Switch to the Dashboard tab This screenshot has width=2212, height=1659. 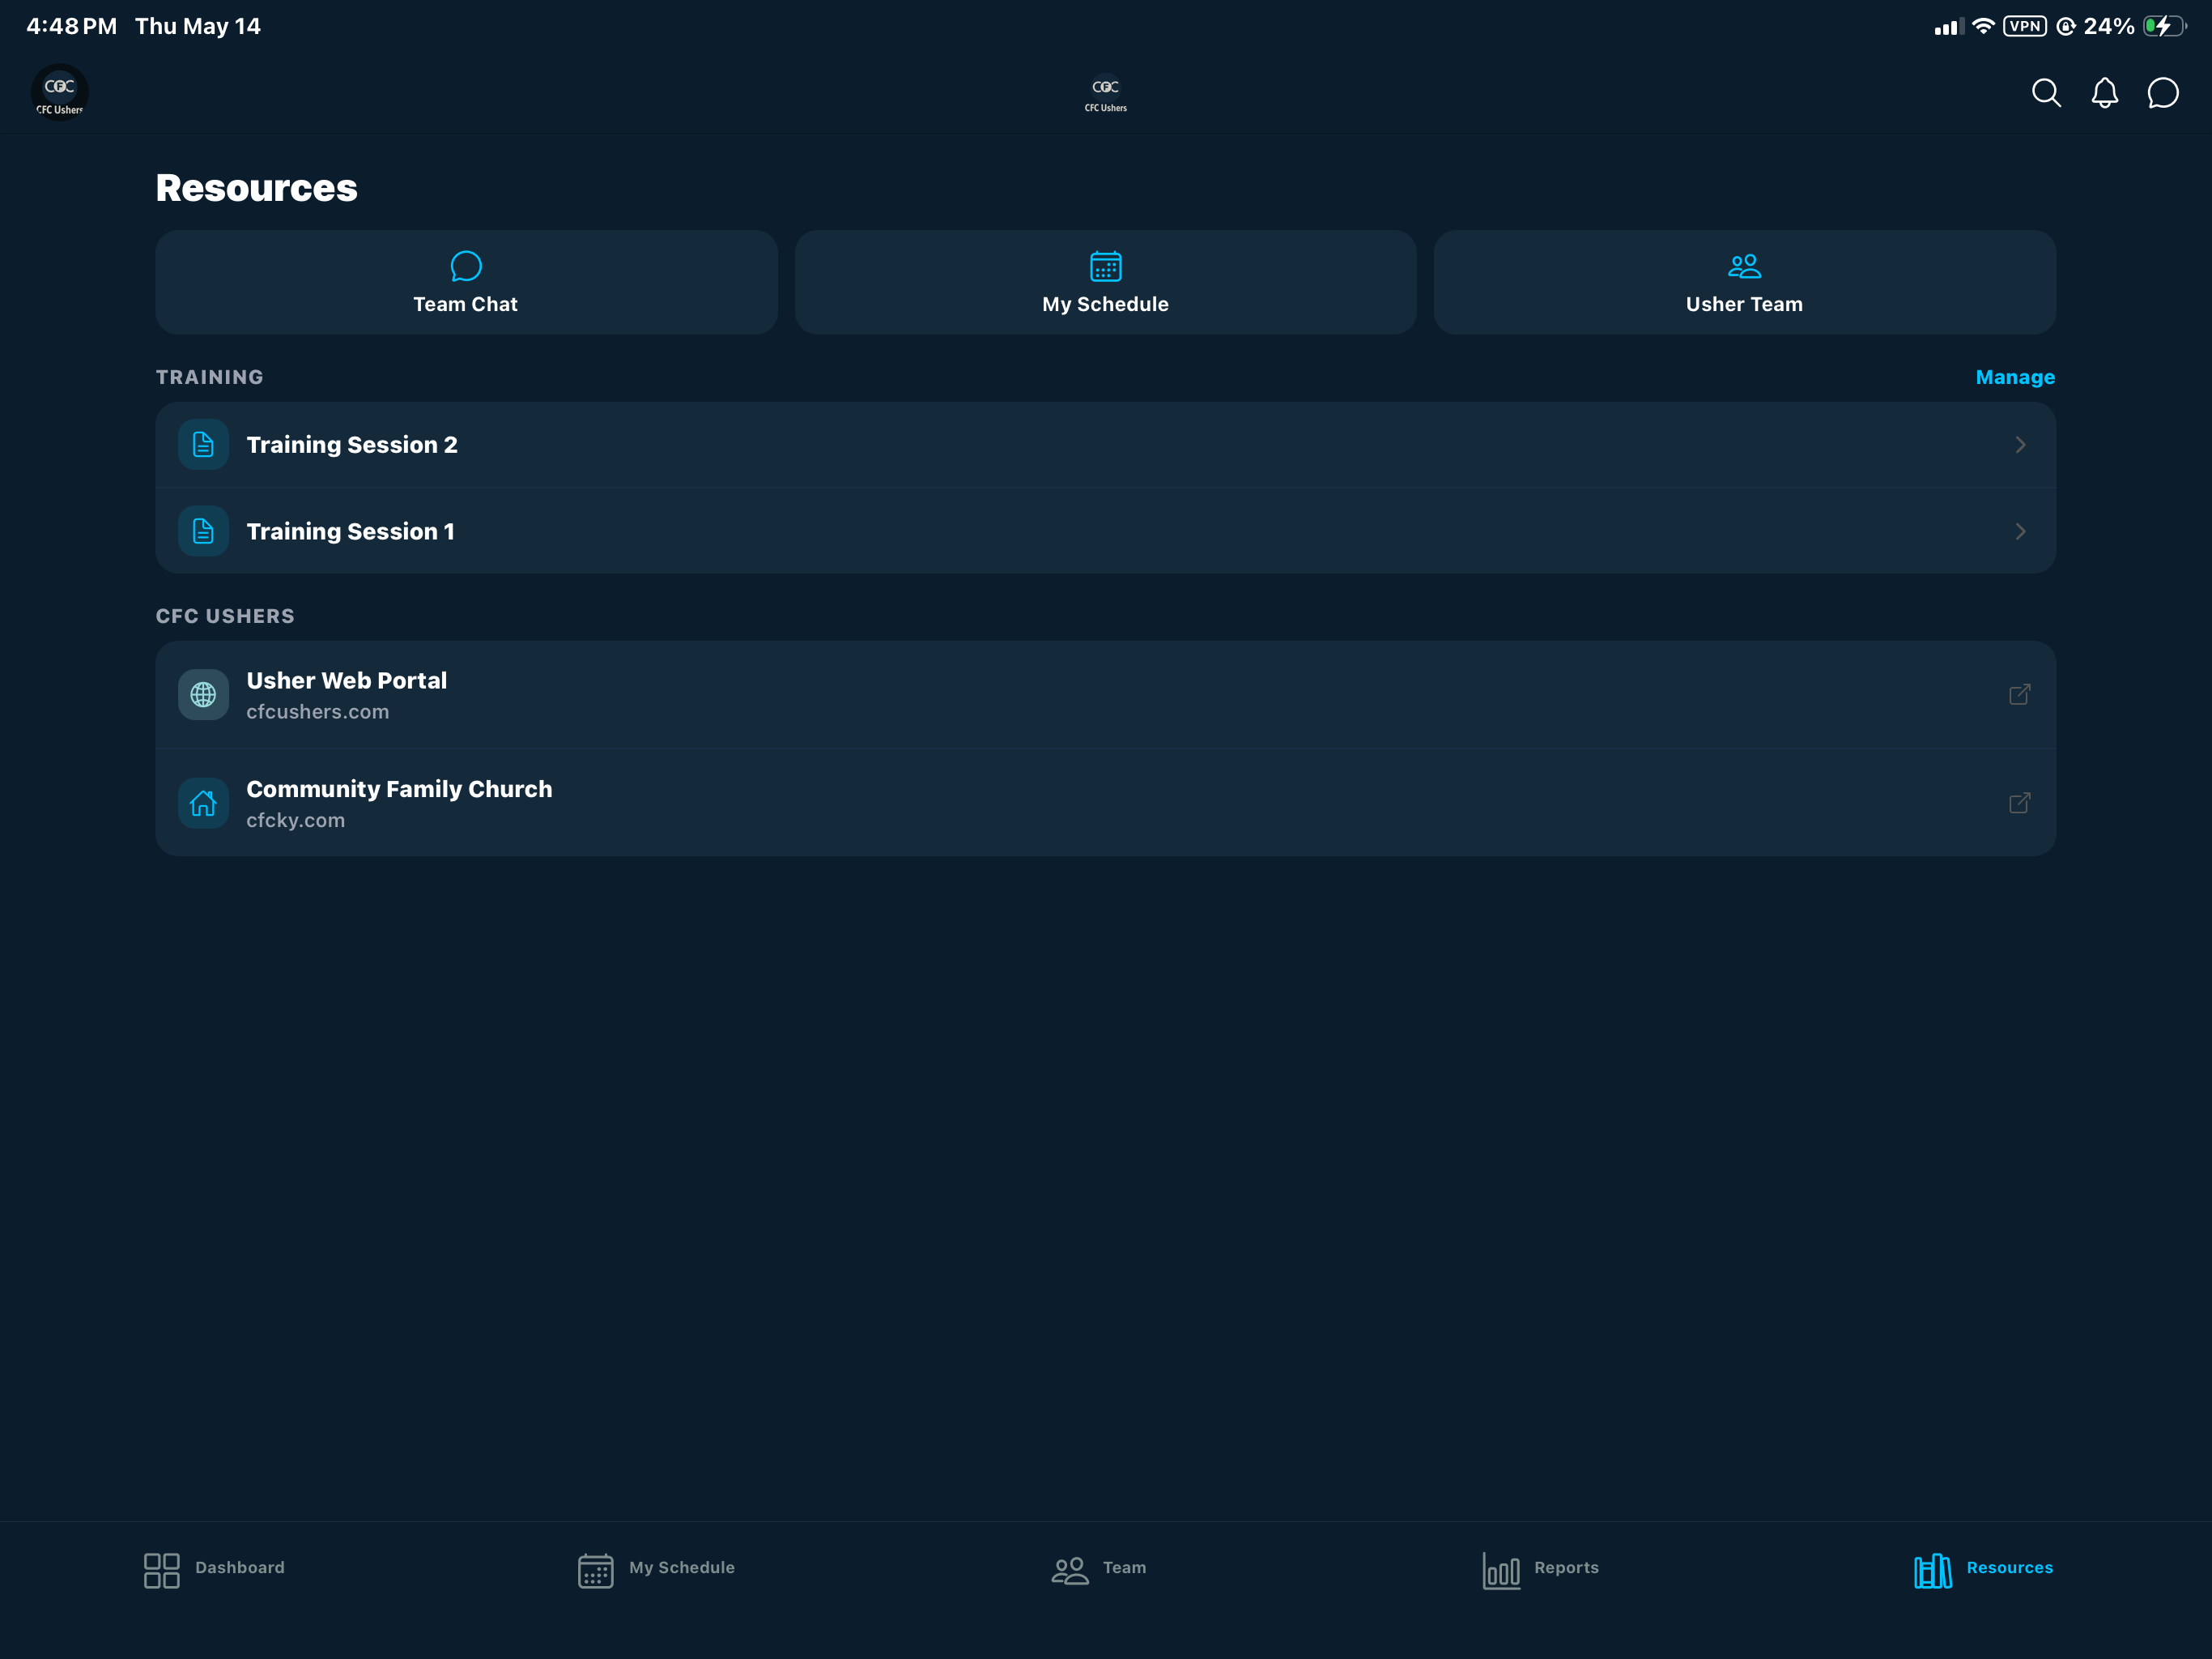(x=214, y=1570)
